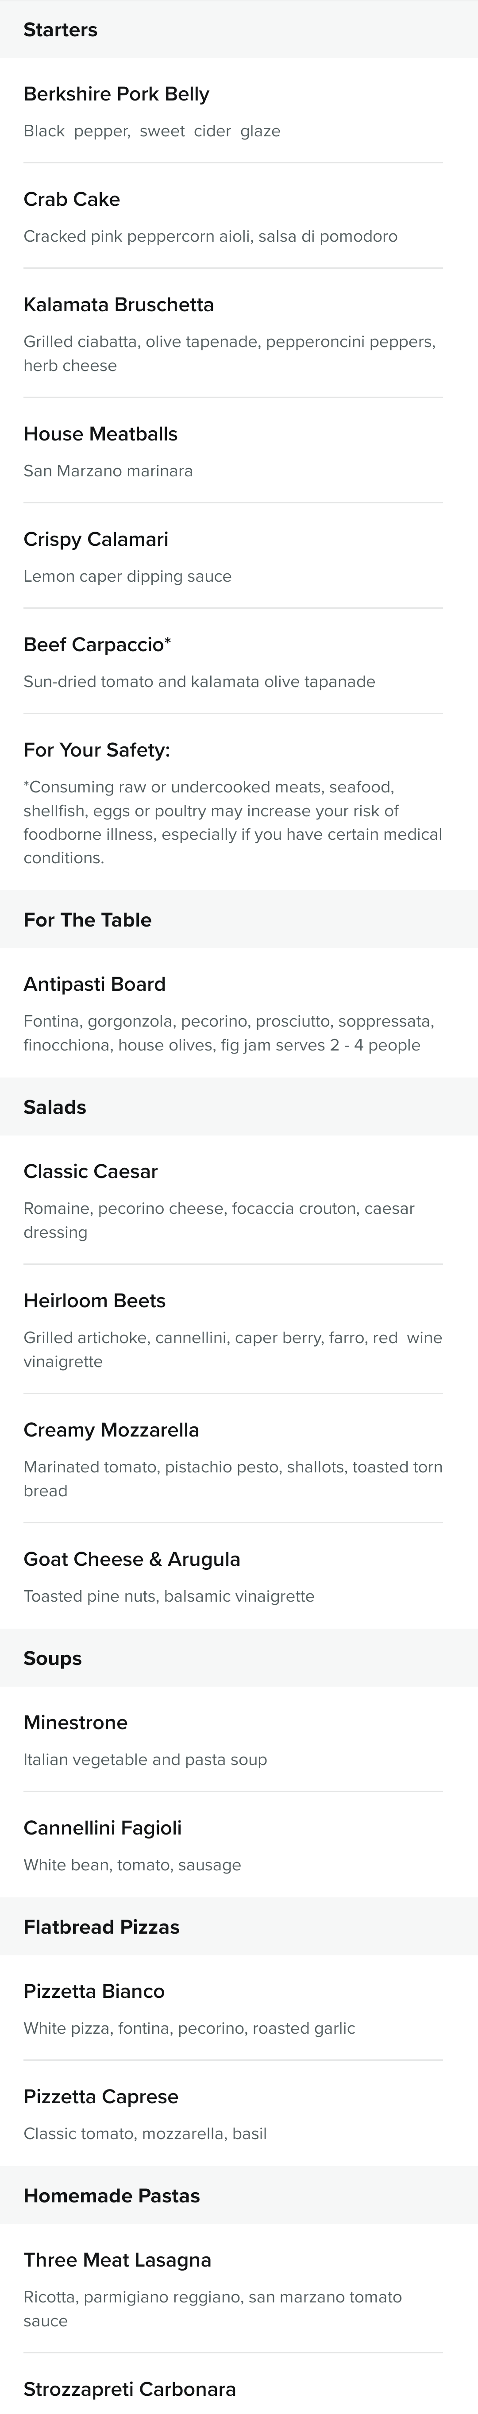Open the Heirloom Beets salad

coord(239,1329)
